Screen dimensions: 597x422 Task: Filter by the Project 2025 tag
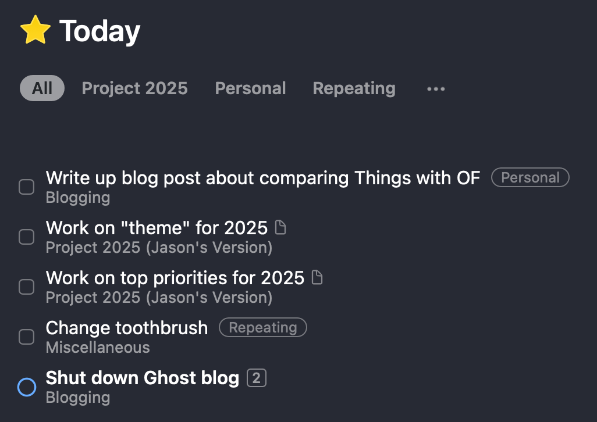pos(135,88)
